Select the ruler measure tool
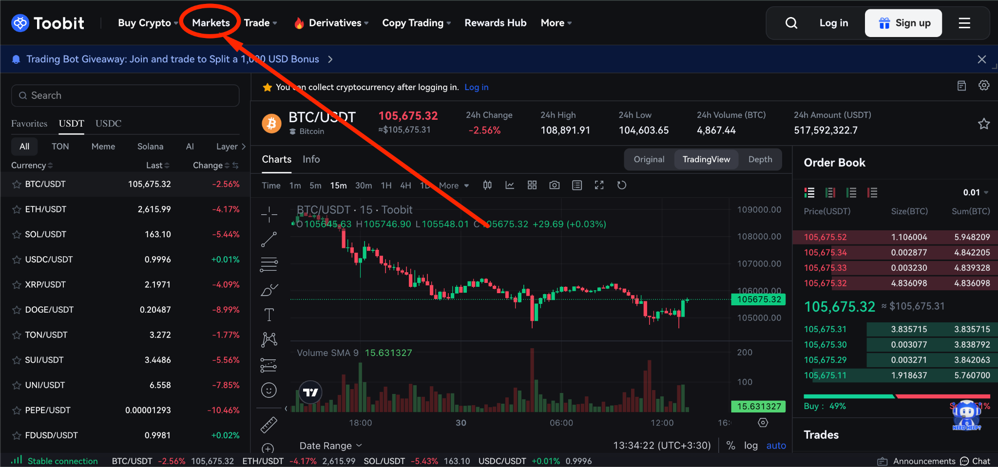998x467 pixels. click(x=269, y=425)
